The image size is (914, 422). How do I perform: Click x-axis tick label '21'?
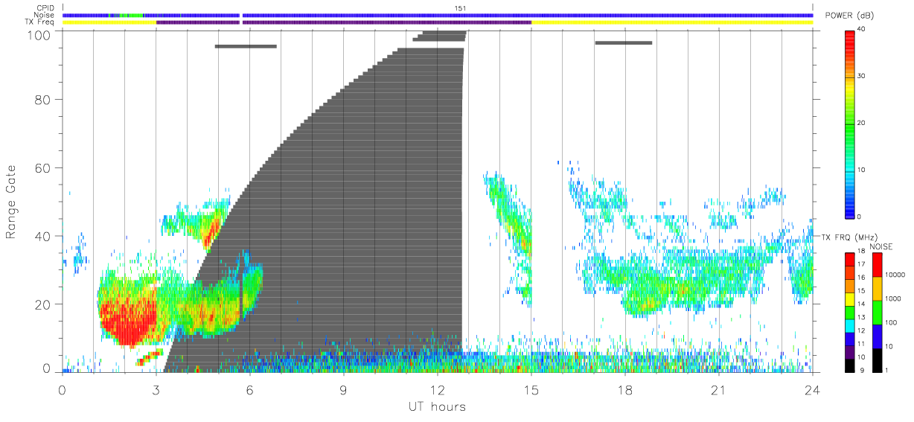click(x=719, y=390)
